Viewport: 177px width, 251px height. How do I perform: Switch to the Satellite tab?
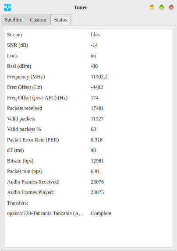pos(14,20)
